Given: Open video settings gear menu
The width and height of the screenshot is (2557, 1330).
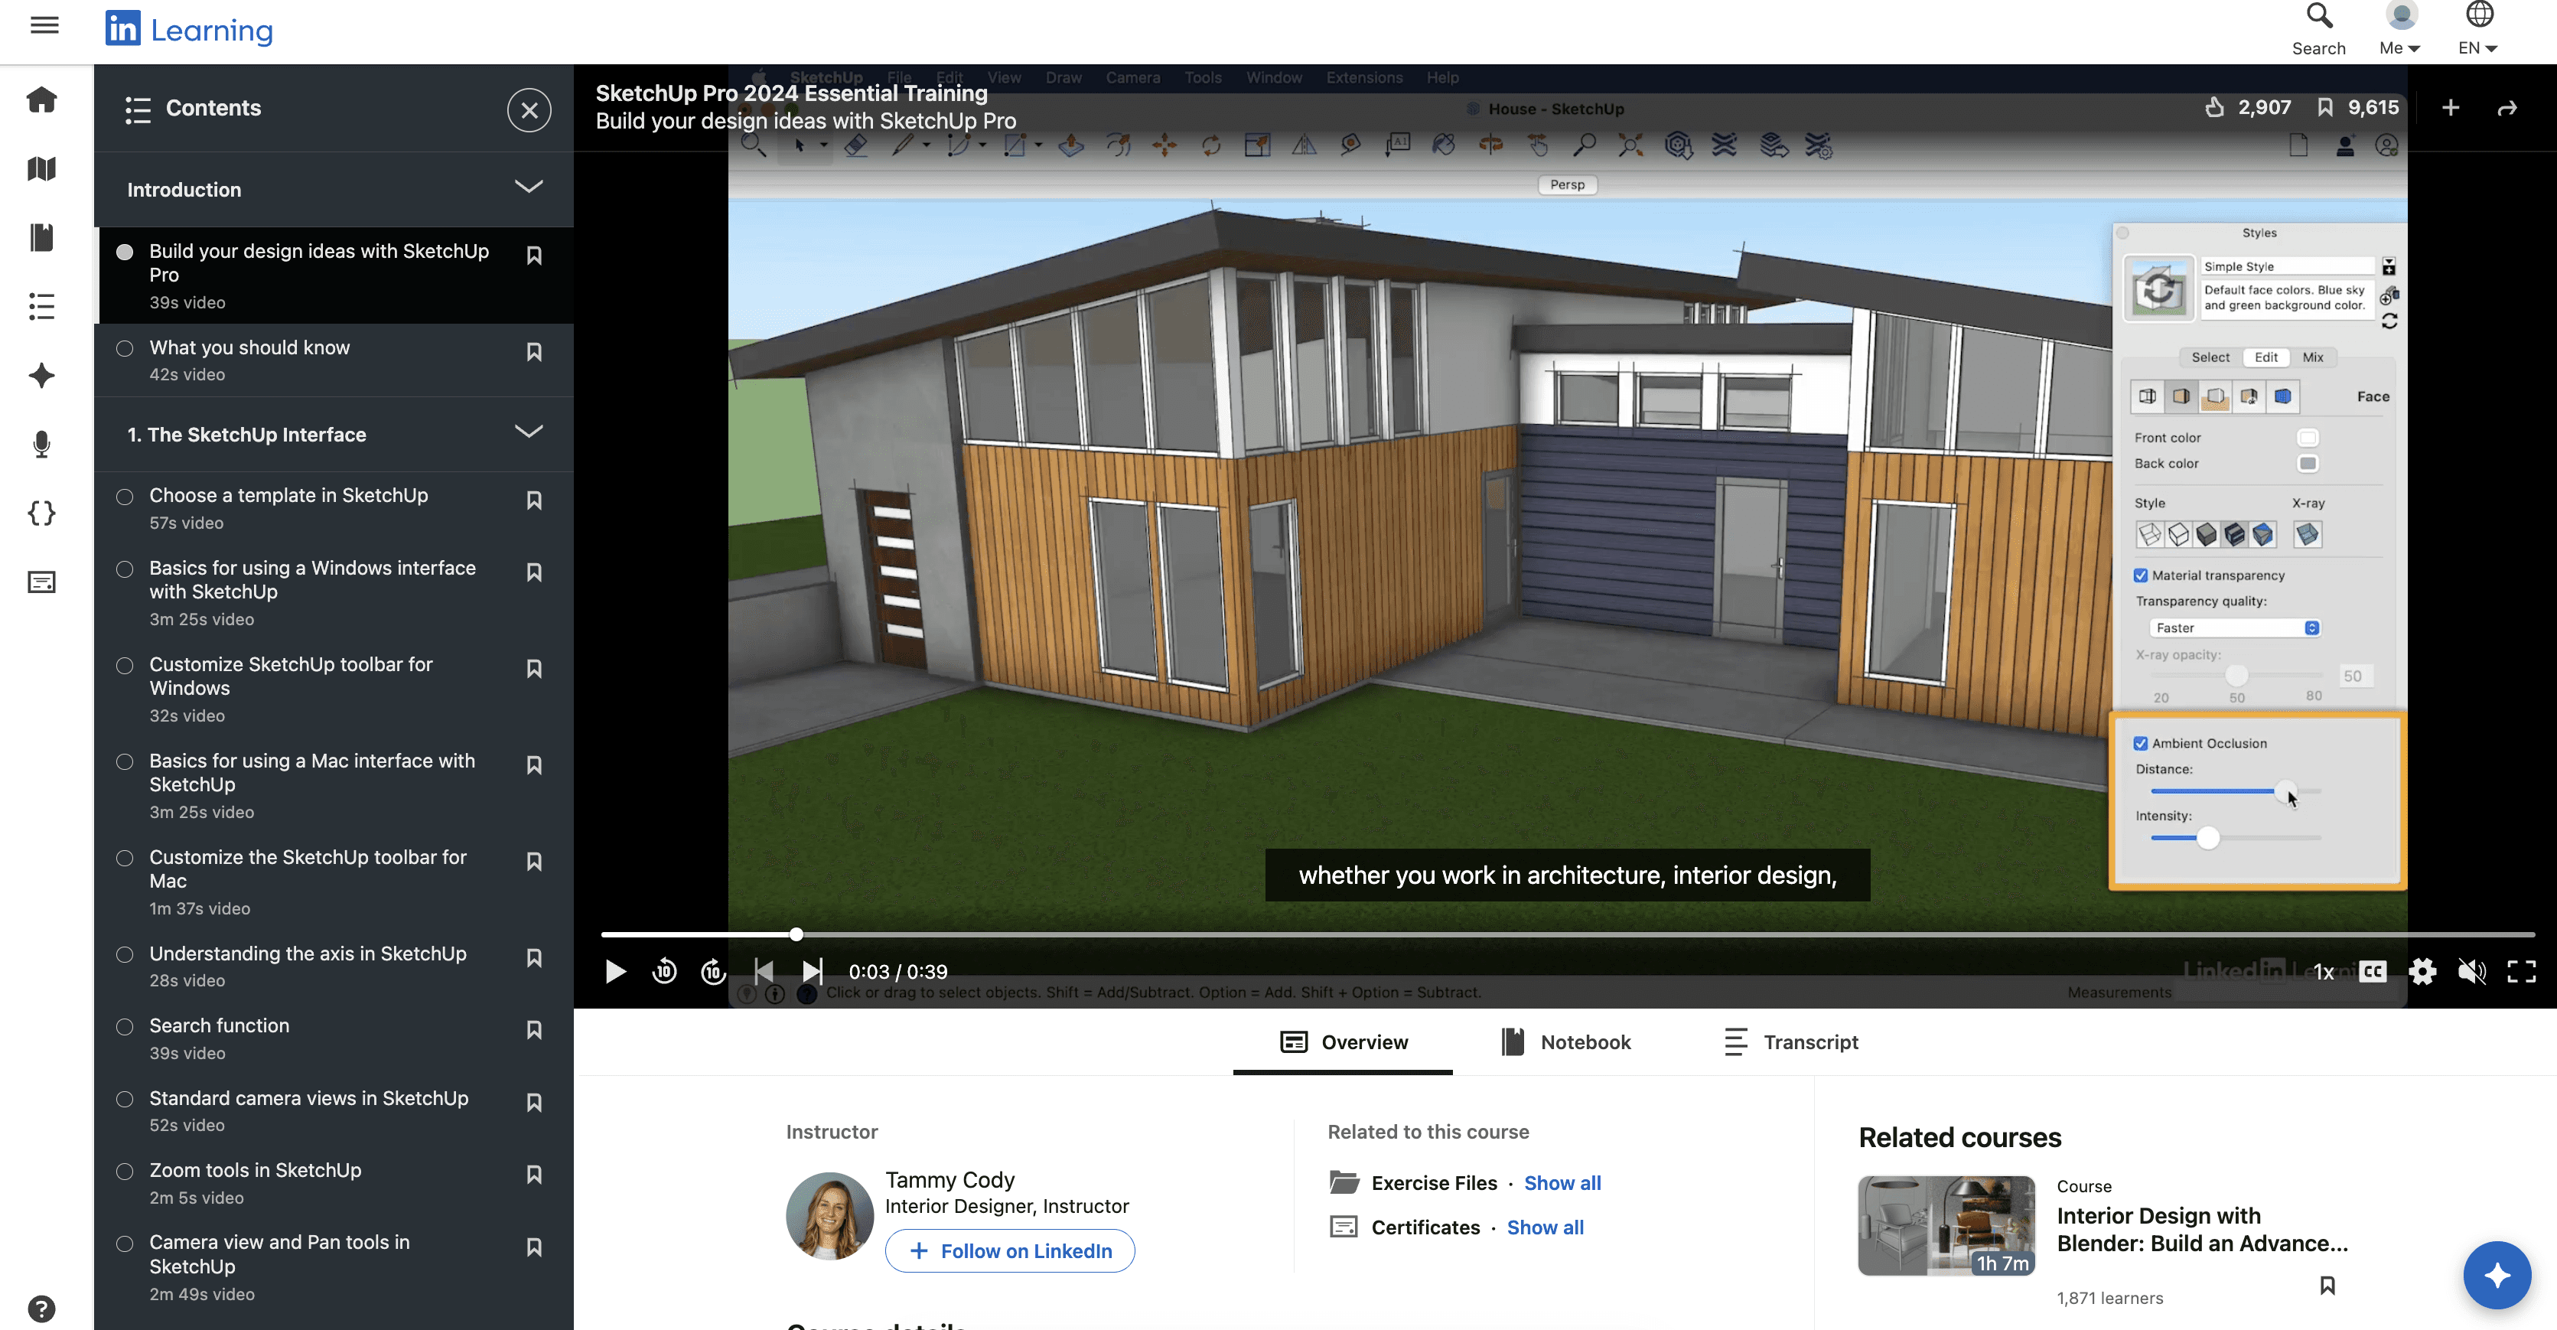Looking at the screenshot, I should [x=2422, y=970].
